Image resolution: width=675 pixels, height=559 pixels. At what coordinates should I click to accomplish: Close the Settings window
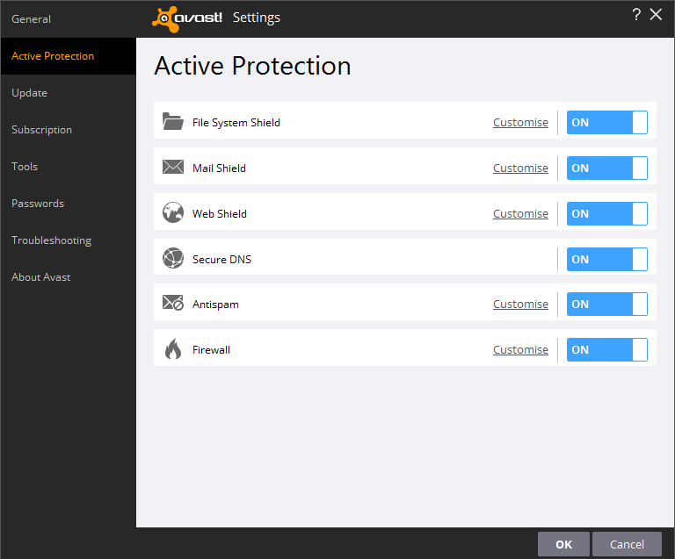656,15
